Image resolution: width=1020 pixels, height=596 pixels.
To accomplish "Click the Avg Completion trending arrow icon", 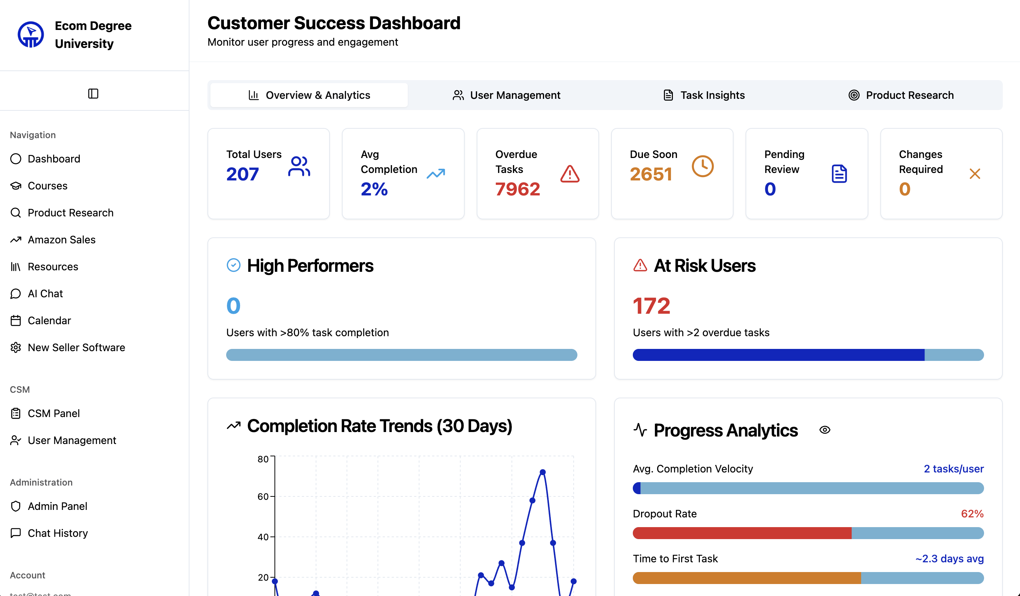I will 436,174.
